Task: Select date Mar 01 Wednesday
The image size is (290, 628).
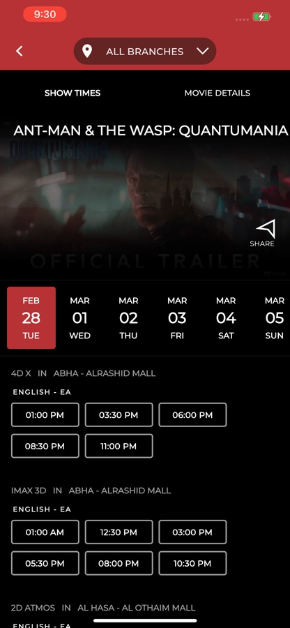Action: [x=80, y=317]
